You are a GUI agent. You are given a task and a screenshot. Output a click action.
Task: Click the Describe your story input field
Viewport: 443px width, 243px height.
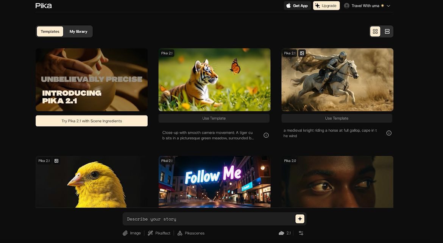pos(208,219)
